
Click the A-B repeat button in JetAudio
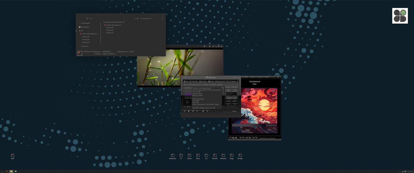pos(228,104)
